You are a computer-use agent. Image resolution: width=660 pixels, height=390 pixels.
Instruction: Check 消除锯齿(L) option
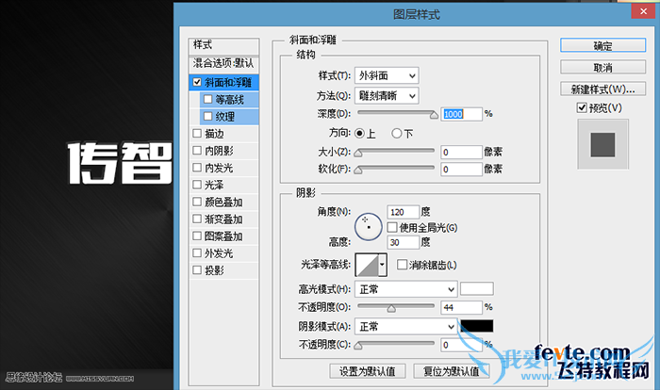[x=402, y=265]
